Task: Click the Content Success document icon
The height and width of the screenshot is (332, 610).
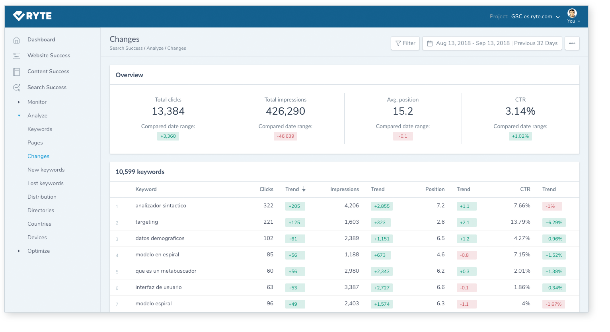Action: [x=17, y=72]
